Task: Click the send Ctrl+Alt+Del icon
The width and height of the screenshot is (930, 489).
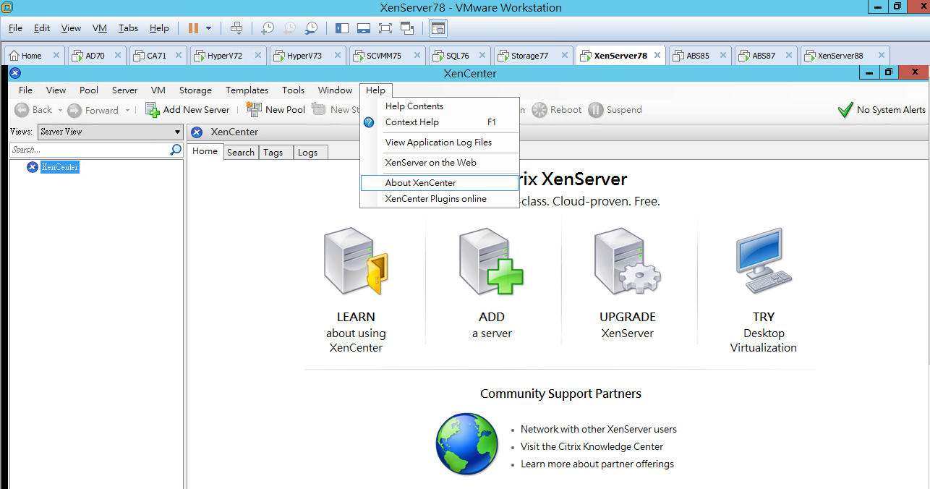Action: click(x=236, y=28)
